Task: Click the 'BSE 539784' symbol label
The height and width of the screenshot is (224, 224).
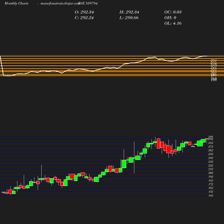Action: (x=88, y=3)
